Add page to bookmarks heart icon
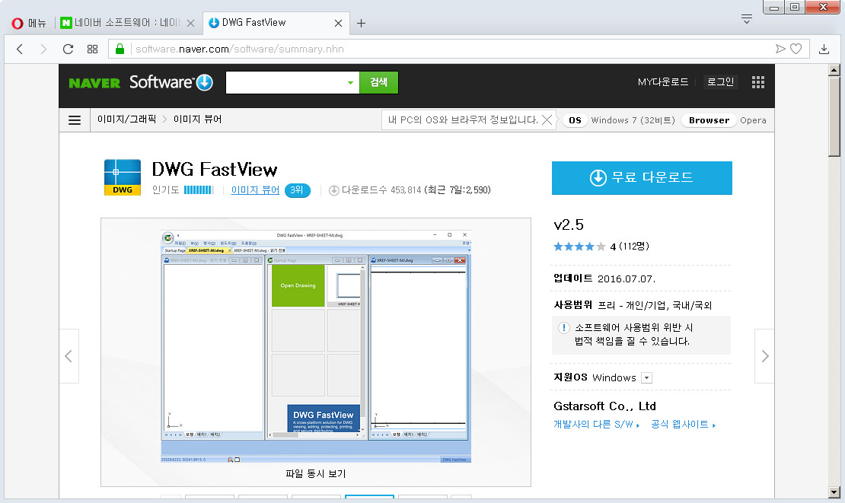 [796, 49]
